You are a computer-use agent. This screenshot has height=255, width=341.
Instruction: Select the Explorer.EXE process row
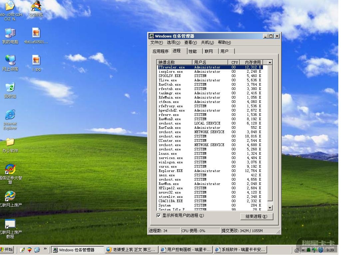[170, 171]
